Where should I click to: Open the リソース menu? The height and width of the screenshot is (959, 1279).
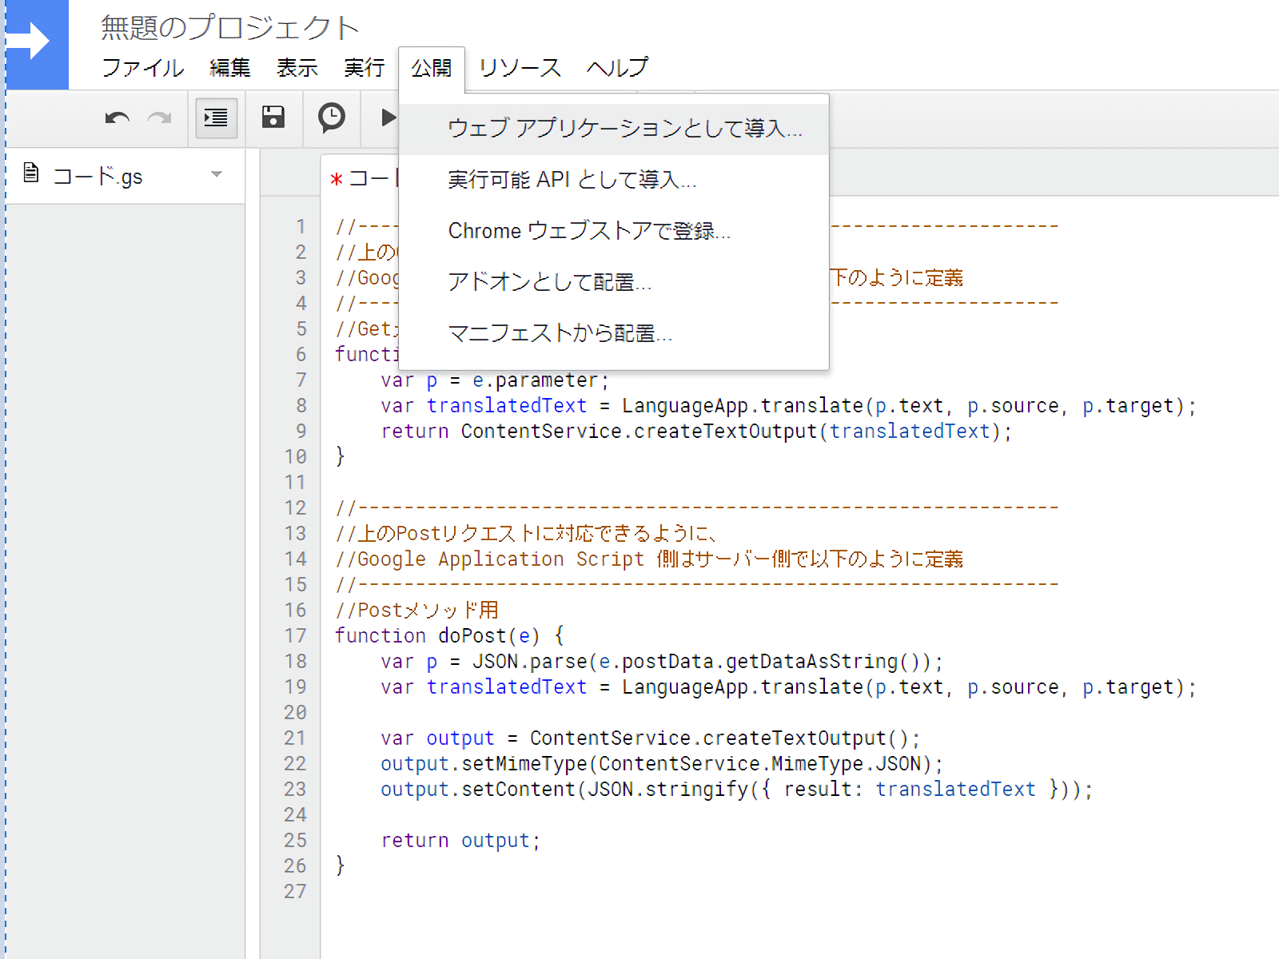[520, 68]
